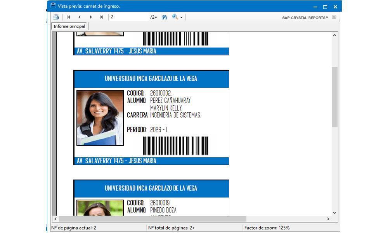The image size is (388, 233).
Task: Minimize the Vista previa window
Action: coord(315,7)
